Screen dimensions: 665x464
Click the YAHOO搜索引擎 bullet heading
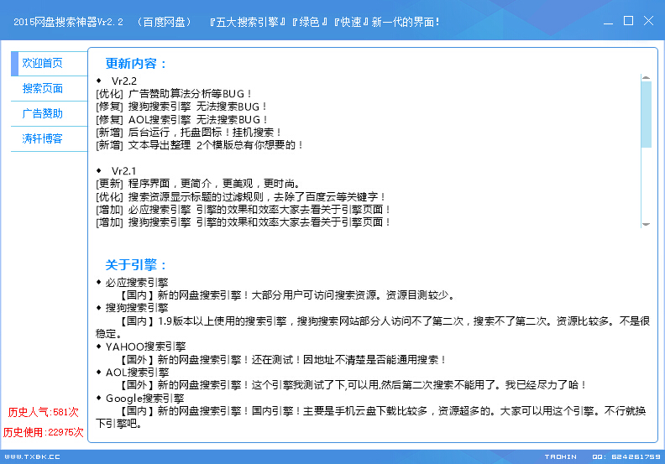(145, 347)
